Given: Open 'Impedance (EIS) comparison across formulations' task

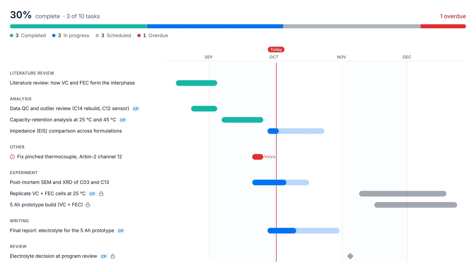Looking at the screenshot, I should [66, 131].
